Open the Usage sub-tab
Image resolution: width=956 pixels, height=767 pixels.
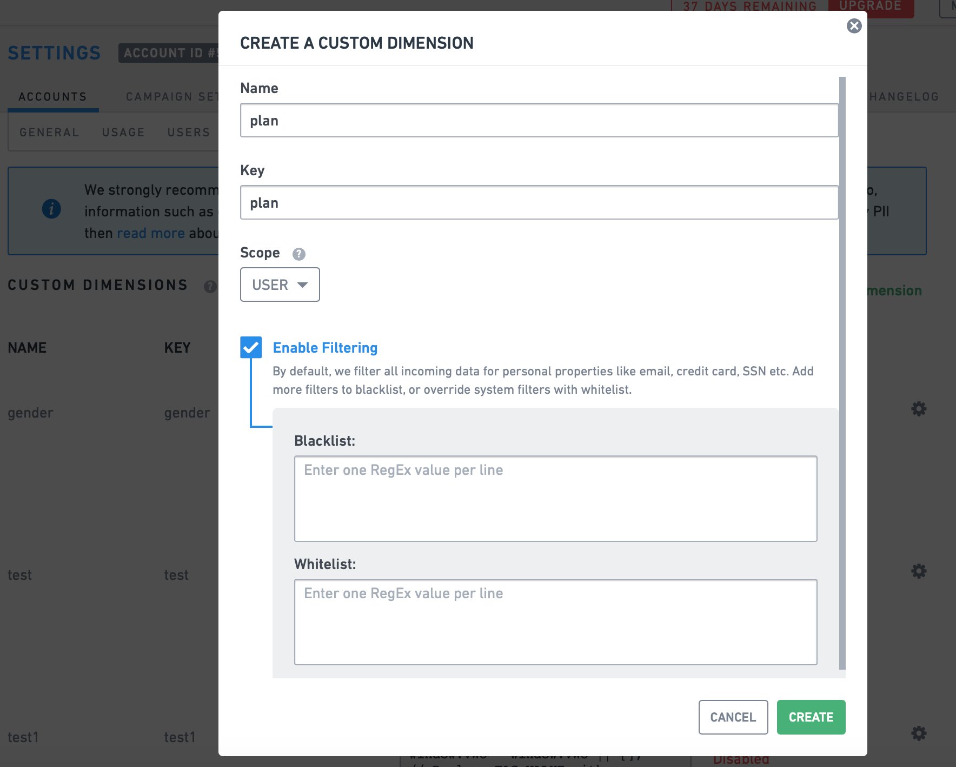point(123,133)
